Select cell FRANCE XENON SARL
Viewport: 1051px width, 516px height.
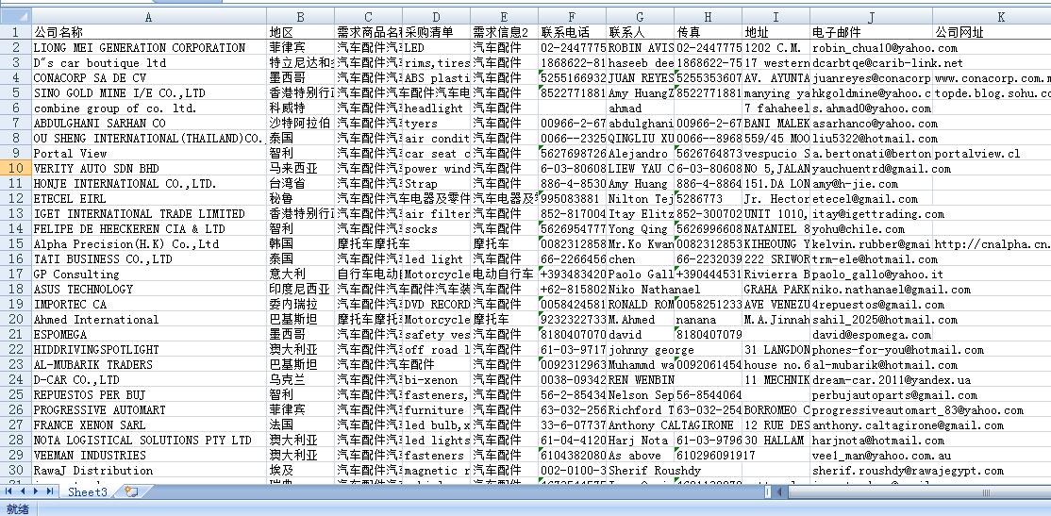click(149, 424)
